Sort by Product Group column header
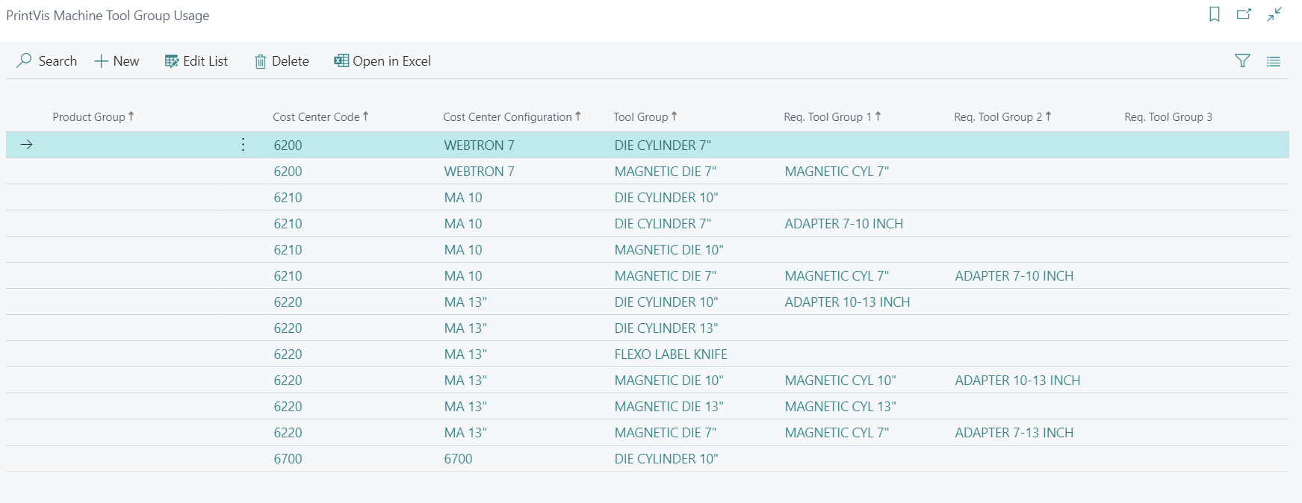1302x503 pixels. pos(89,116)
